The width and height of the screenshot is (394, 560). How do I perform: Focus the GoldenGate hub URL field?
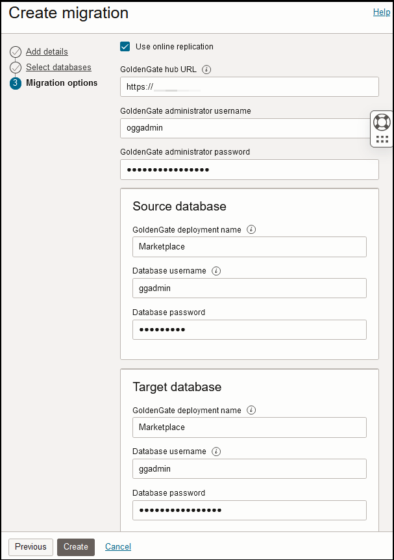pyautogui.click(x=249, y=86)
